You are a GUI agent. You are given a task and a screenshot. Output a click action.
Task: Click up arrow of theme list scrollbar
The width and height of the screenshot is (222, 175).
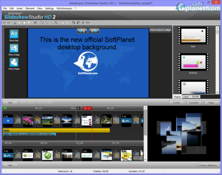[x=218, y=28]
